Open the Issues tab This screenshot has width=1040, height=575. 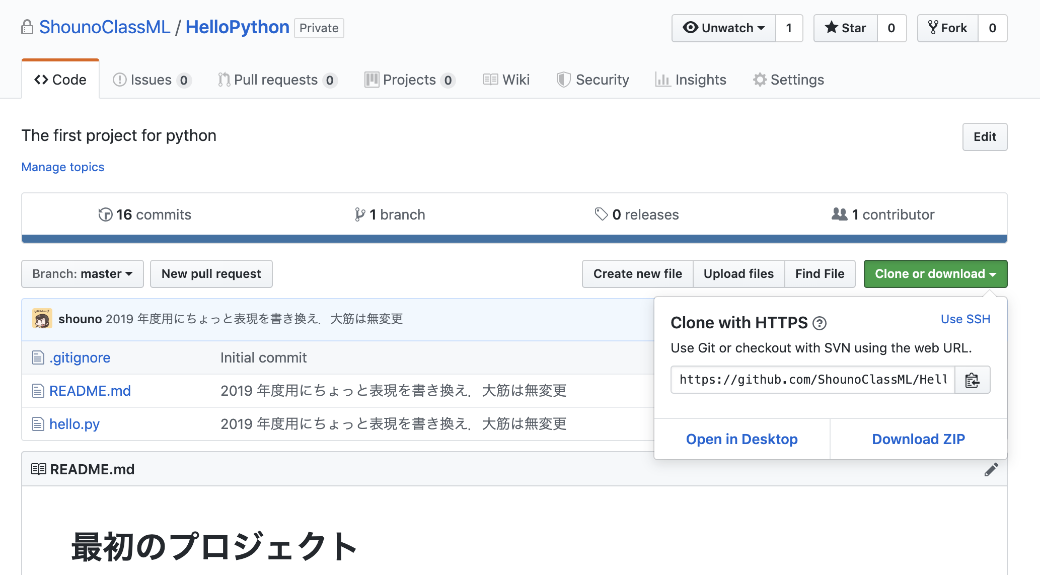coord(152,80)
